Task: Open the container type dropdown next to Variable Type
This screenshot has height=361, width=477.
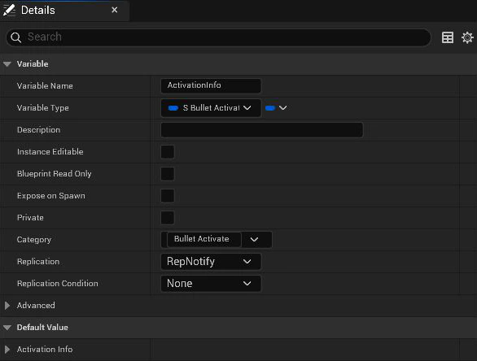Action: click(276, 108)
